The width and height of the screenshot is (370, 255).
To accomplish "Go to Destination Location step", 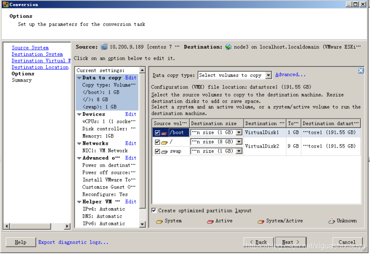I will (x=40, y=67).
